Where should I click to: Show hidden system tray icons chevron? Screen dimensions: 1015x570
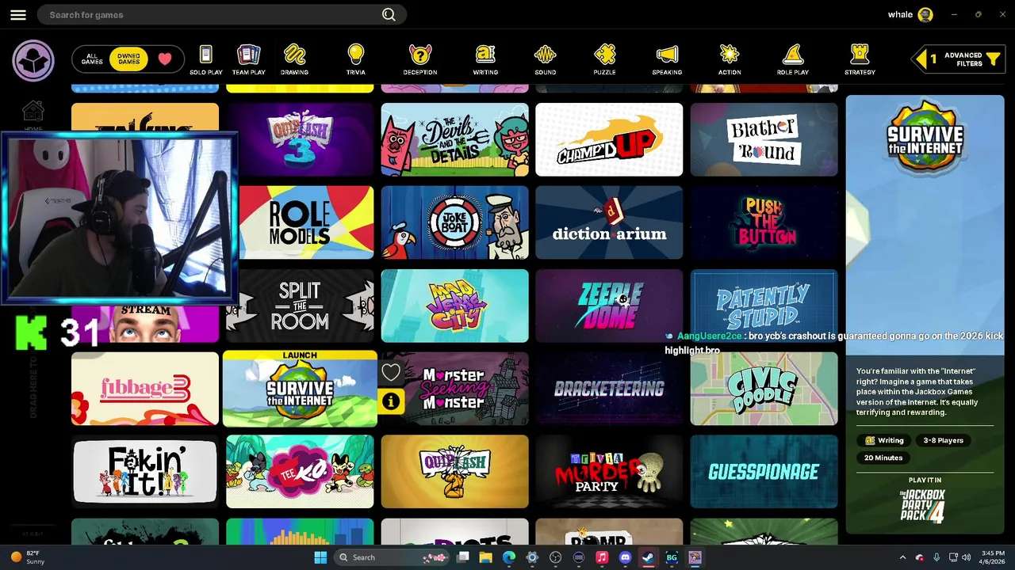point(902,557)
